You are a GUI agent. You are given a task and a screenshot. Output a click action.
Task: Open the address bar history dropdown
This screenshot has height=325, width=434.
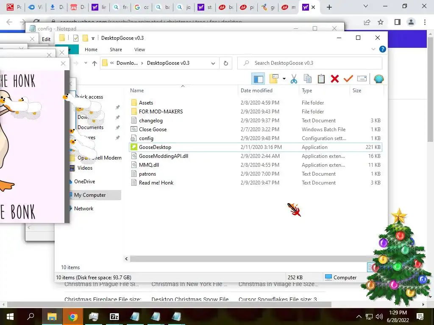click(213, 63)
